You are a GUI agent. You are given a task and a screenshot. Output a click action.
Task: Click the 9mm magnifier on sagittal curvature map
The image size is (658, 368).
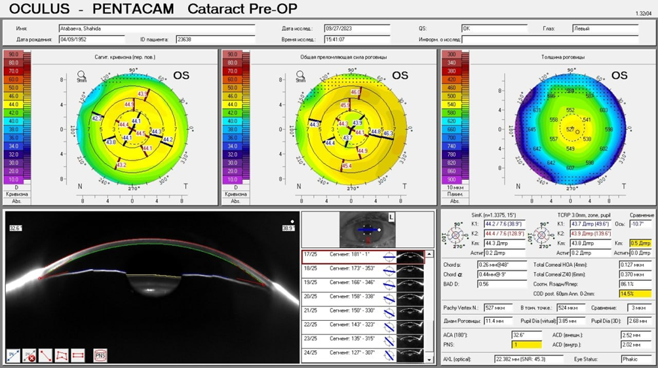coord(81,76)
